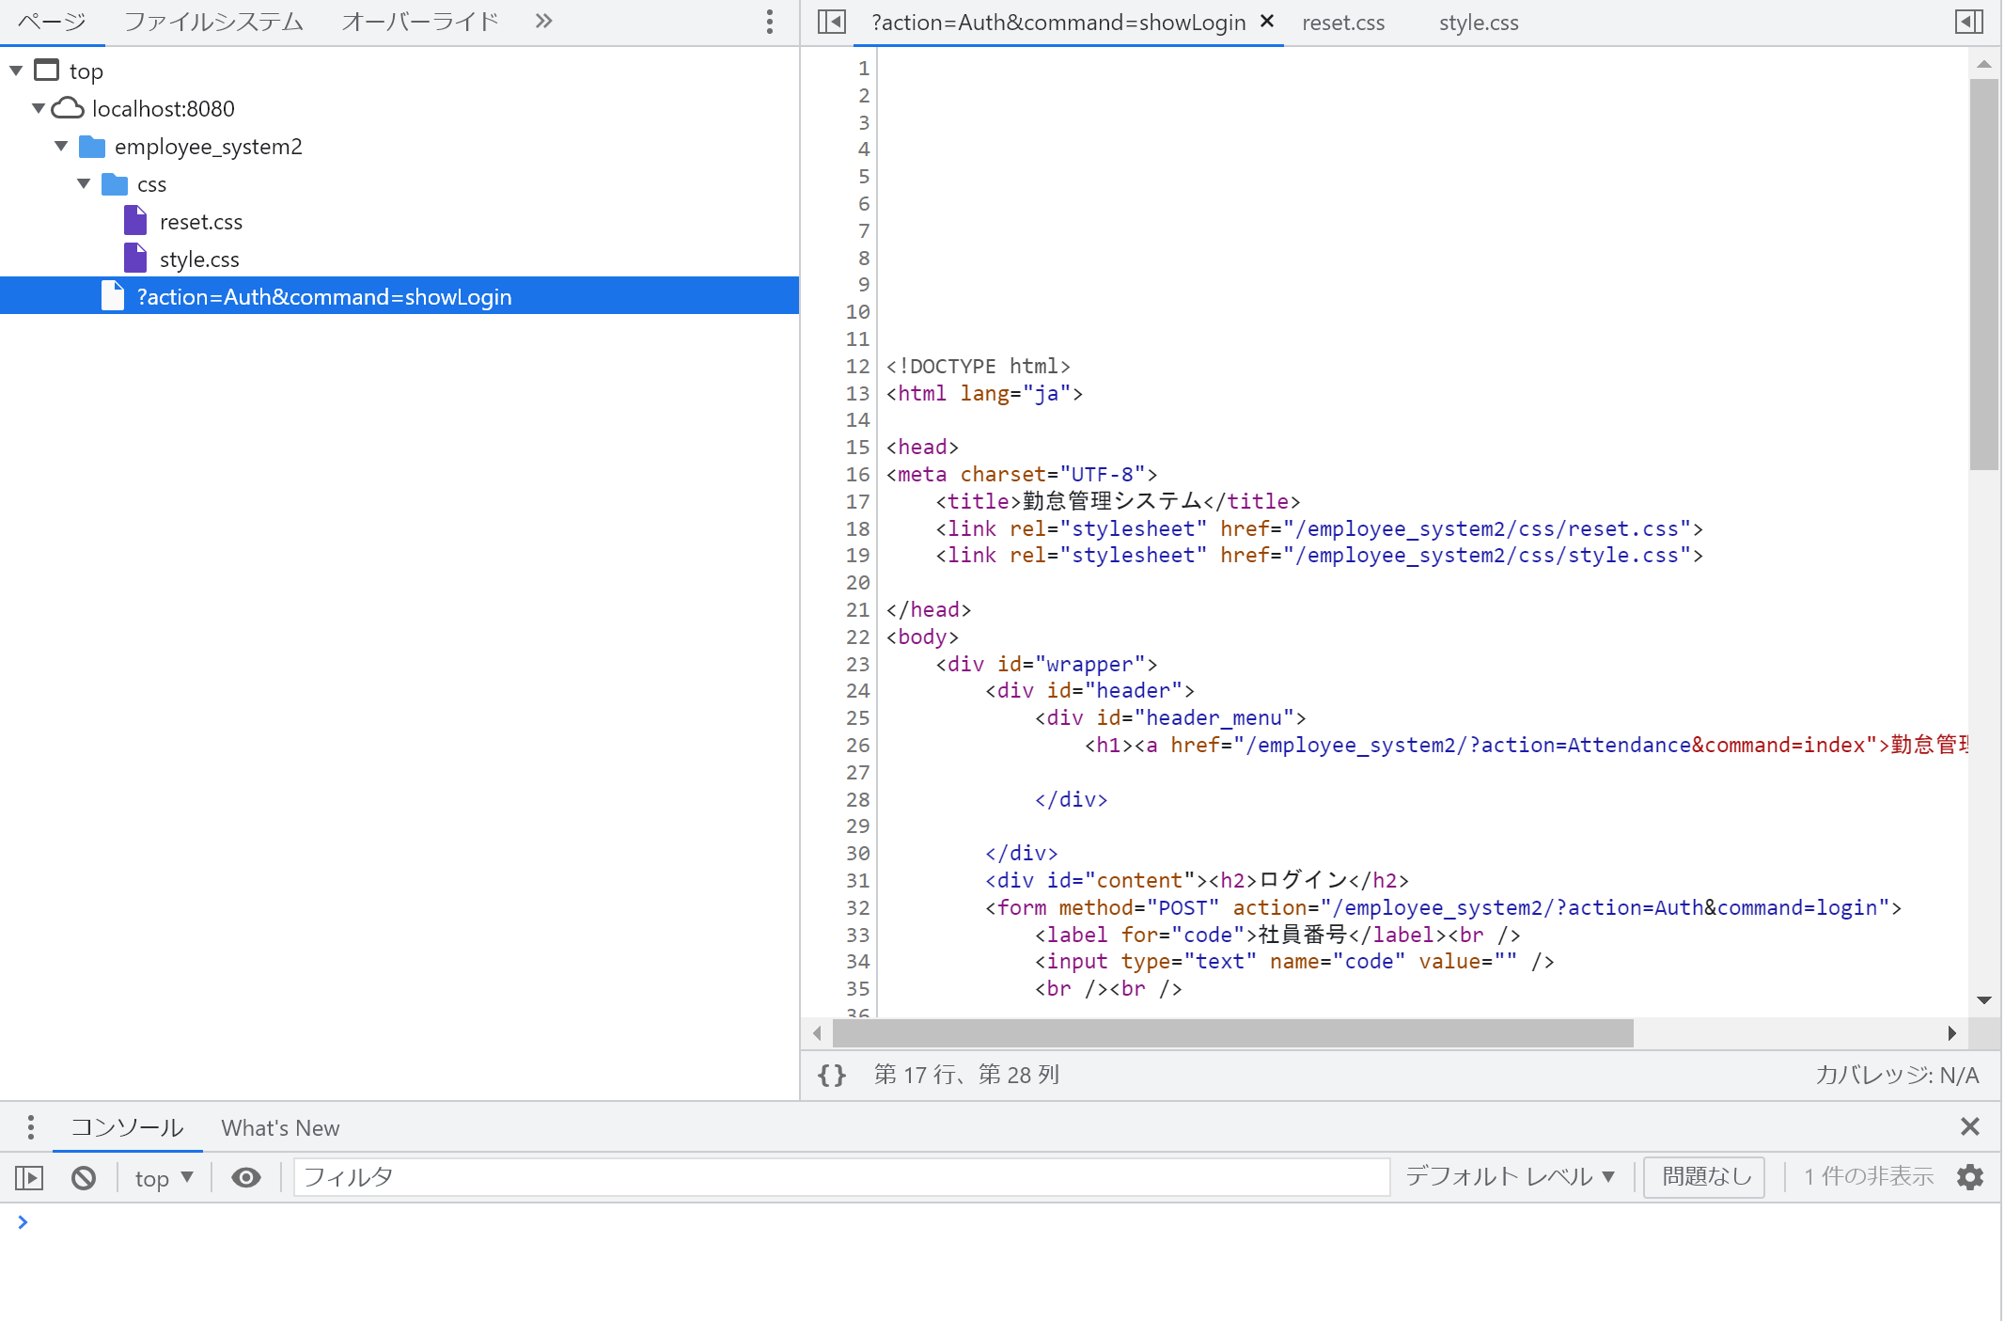The height and width of the screenshot is (1321, 2005).
Task: Collapse the css folder in the tree
Action: point(83,183)
